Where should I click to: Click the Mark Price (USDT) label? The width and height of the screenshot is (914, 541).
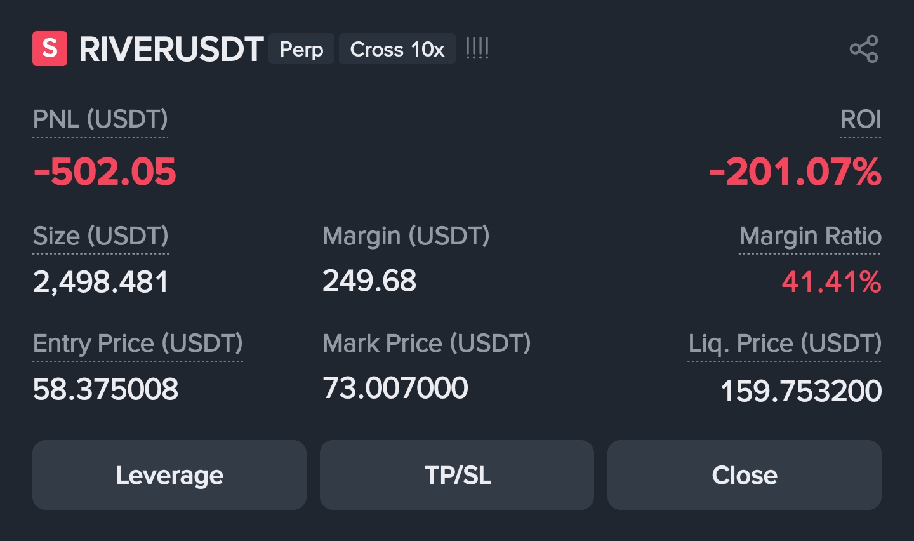coord(427,344)
